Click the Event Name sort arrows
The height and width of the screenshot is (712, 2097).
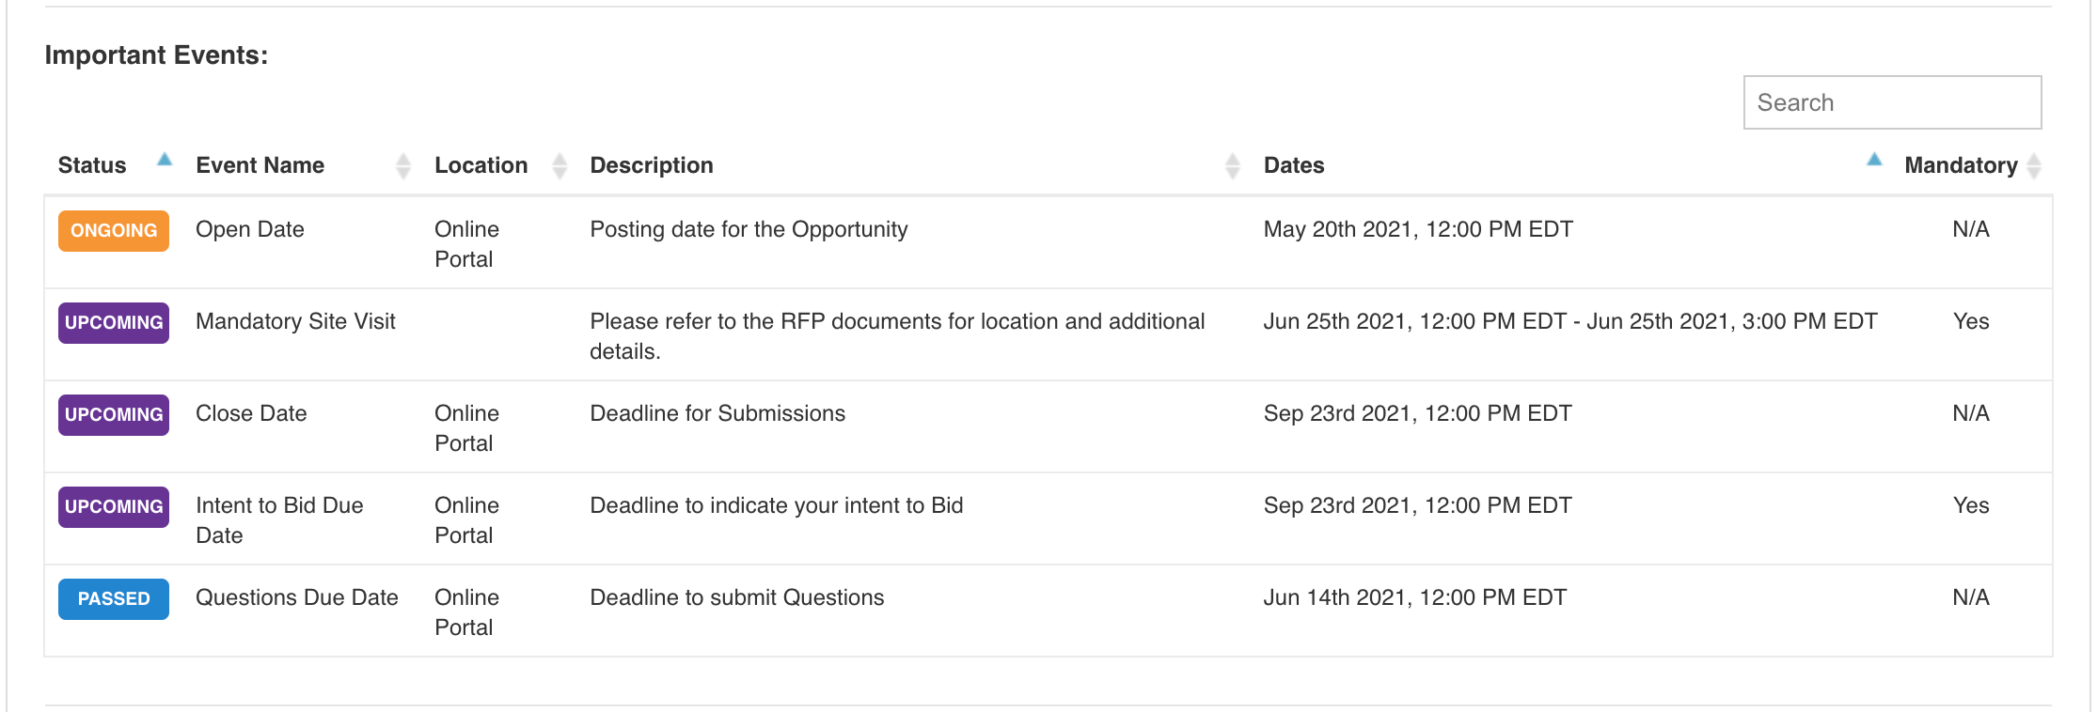(403, 166)
